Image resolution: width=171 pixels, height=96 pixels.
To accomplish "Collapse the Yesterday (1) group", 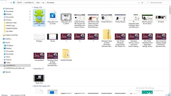I will pyautogui.click(x=33, y=69).
